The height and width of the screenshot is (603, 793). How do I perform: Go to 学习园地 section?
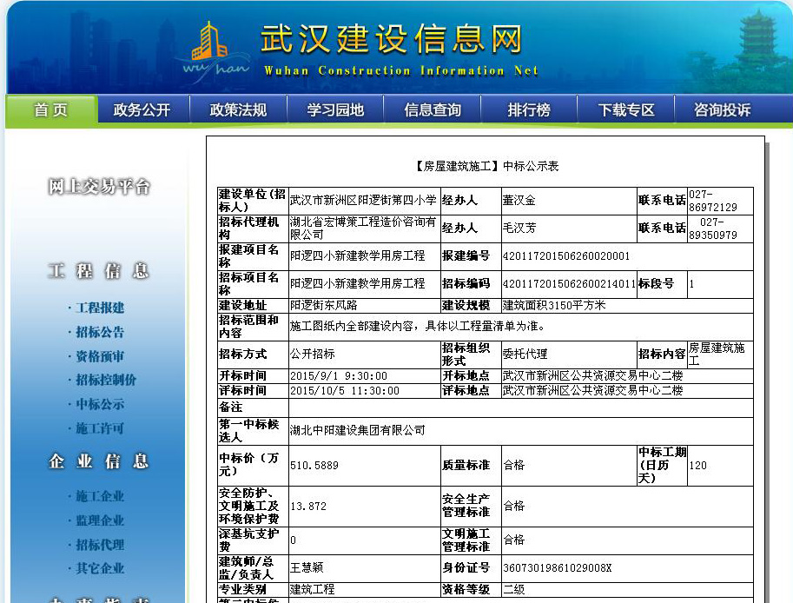[335, 110]
